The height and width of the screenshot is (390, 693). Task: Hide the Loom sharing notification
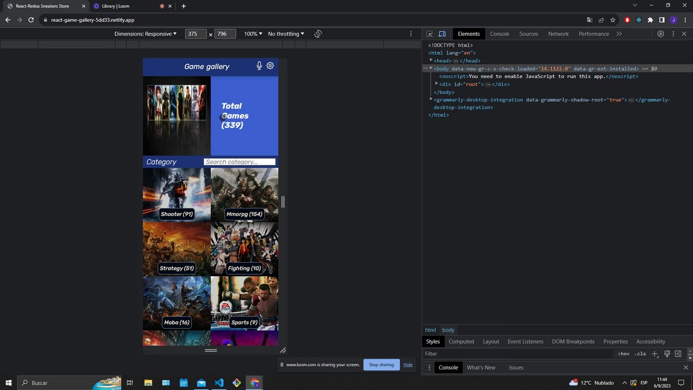(408, 365)
